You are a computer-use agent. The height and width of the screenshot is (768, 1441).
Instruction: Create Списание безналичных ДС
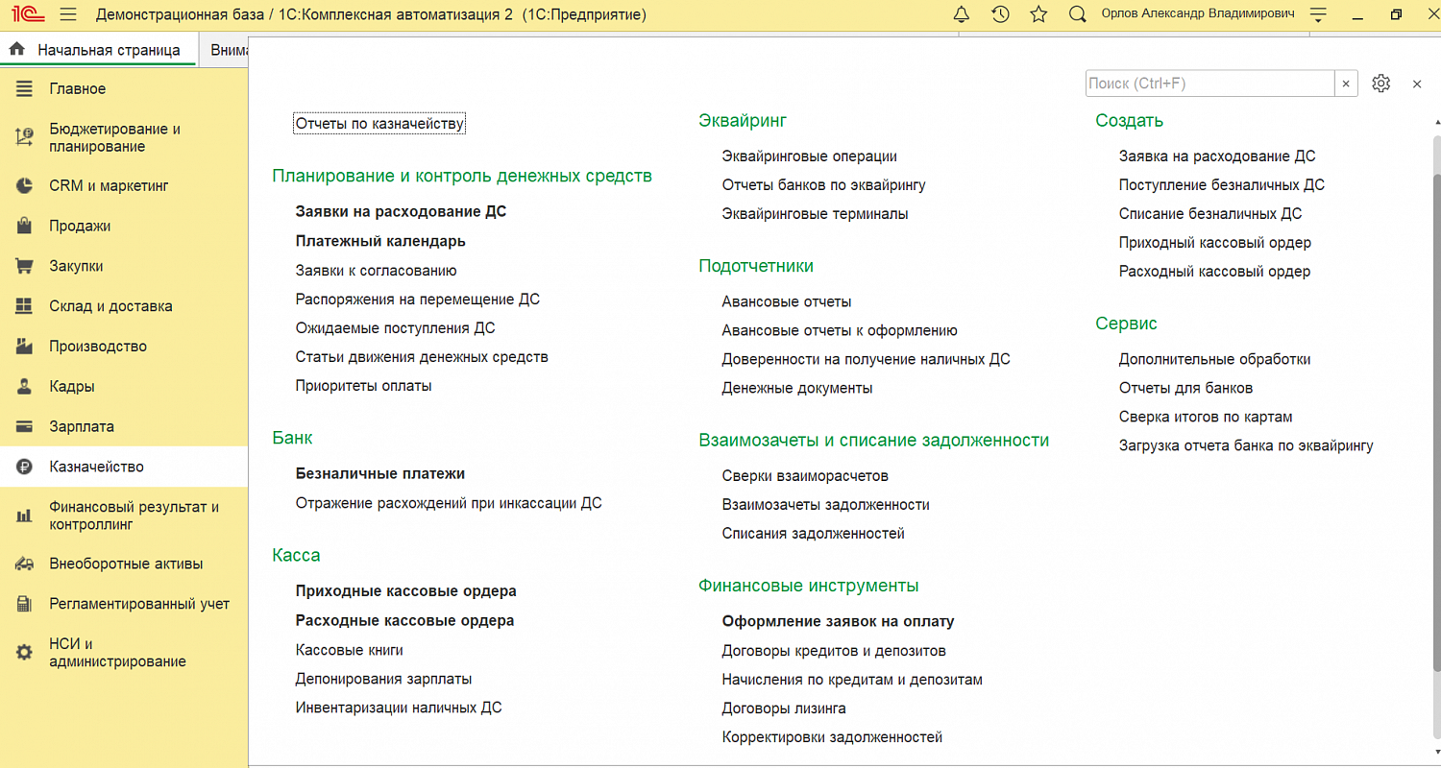pos(1210,213)
